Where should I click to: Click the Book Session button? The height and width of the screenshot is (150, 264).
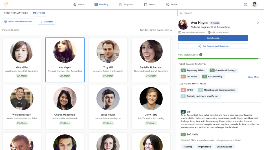(213, 38)
